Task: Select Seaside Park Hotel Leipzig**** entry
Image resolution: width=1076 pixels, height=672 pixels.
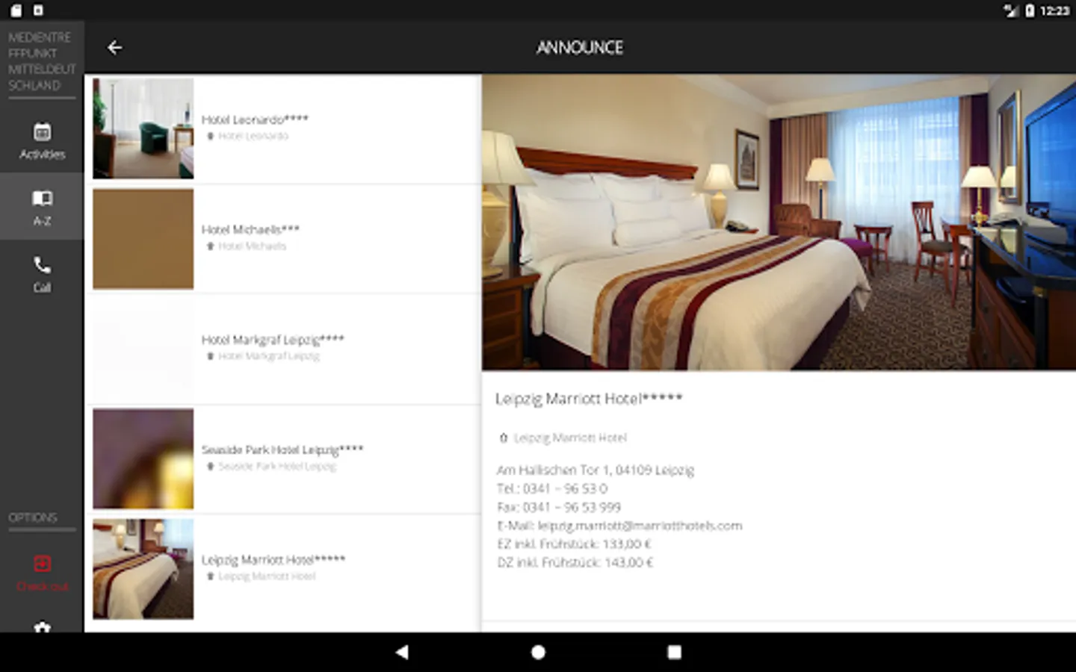Action: coord(283,458)
